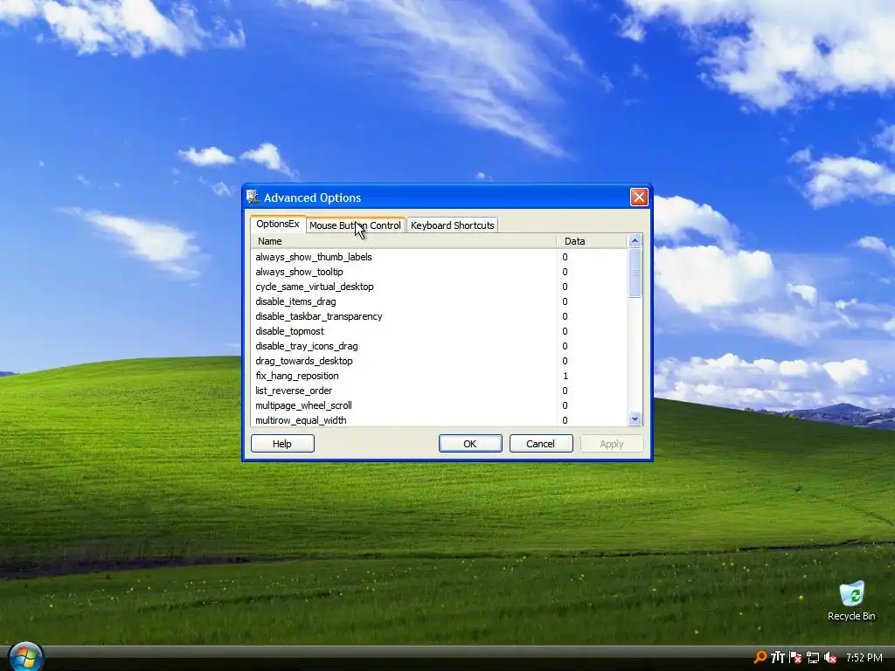Click the orange magnifier tray icon
The image size is (895, 671).
(760, 657)
